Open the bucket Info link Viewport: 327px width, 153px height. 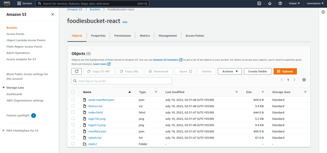coord(125,22)
